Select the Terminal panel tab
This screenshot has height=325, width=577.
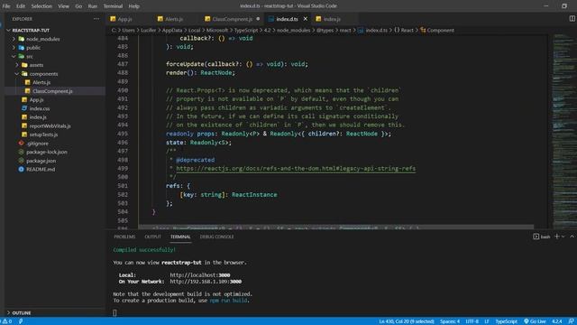coord(180,237)
